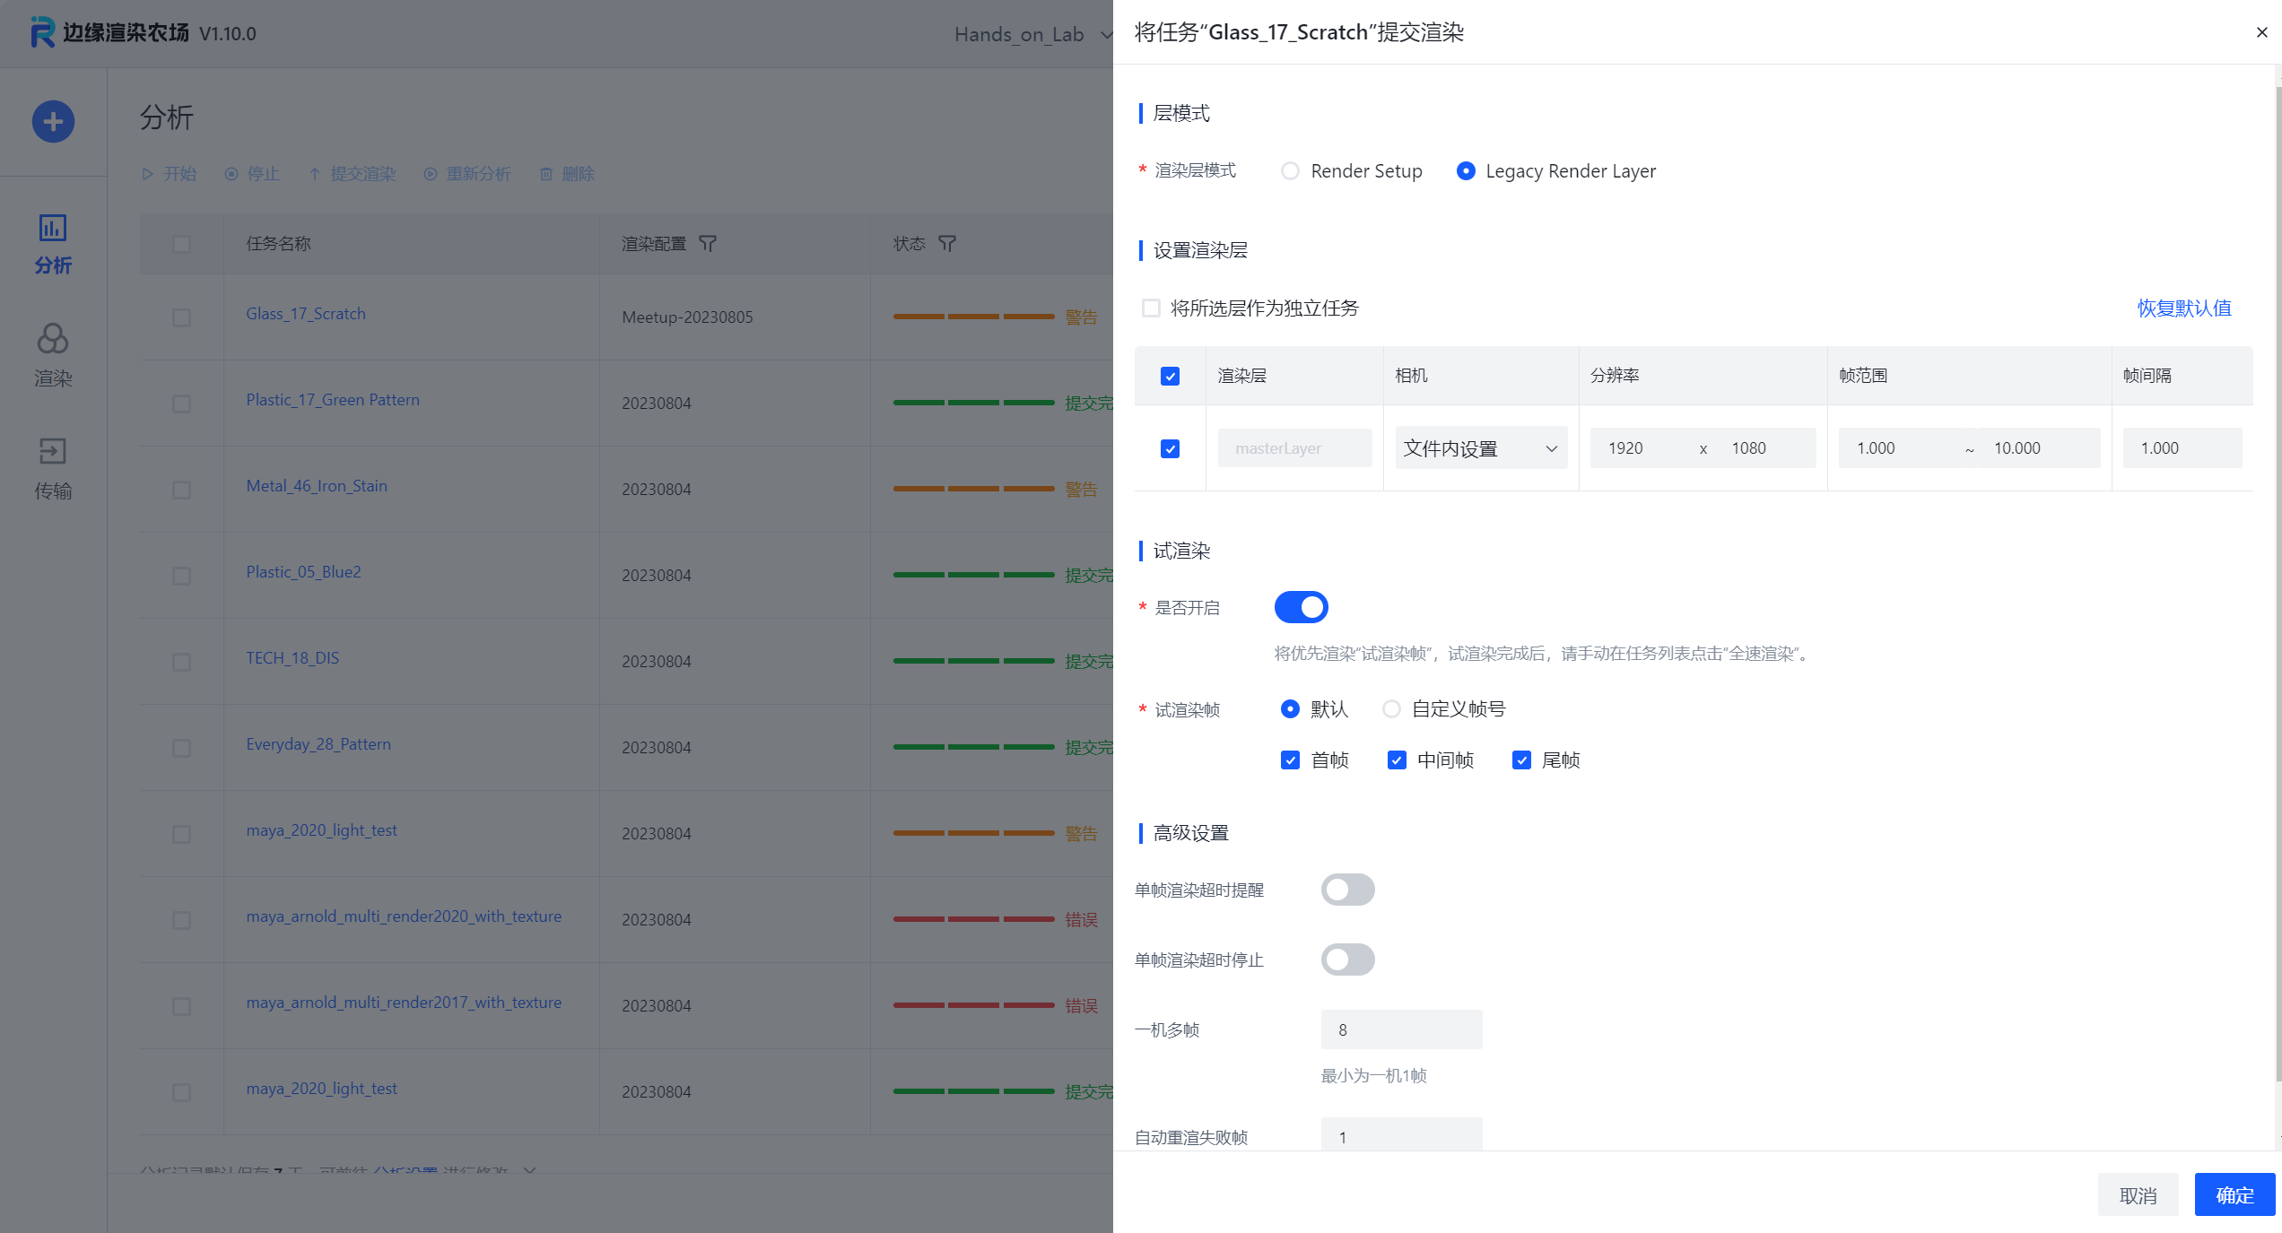Click the 一机多帧 input field
The height and width of the screenshot is (1233, 2282).
tap(1401, 1029)
